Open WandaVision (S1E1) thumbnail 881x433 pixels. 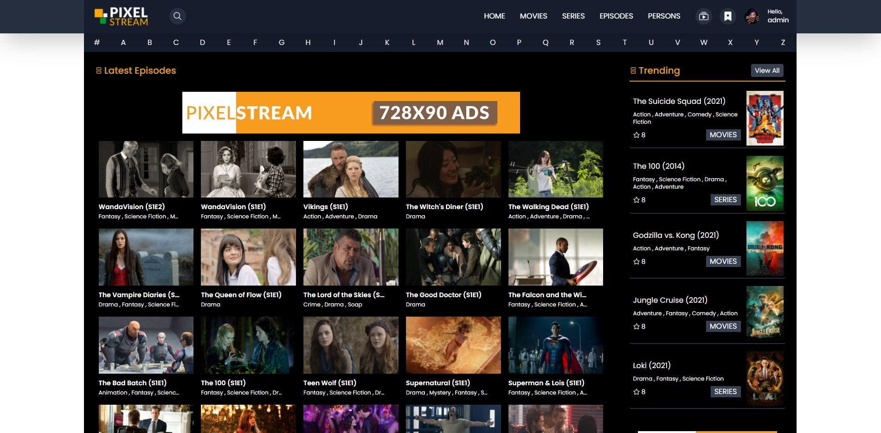pyautogui.click(x=248, y=169)
